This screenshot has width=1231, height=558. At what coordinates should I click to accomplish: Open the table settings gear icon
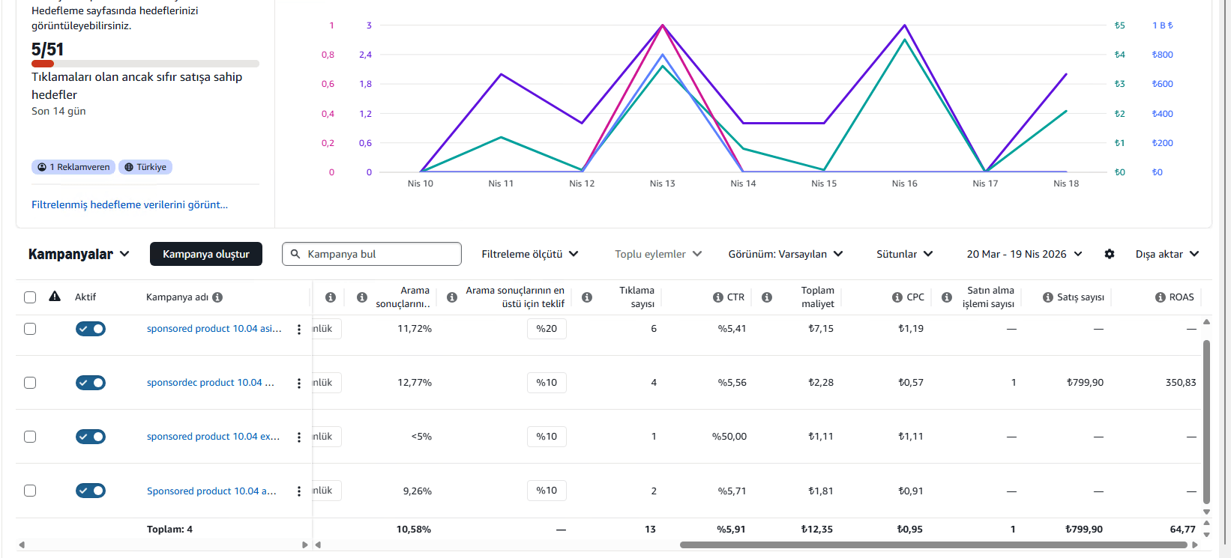tap(1110, 254)
